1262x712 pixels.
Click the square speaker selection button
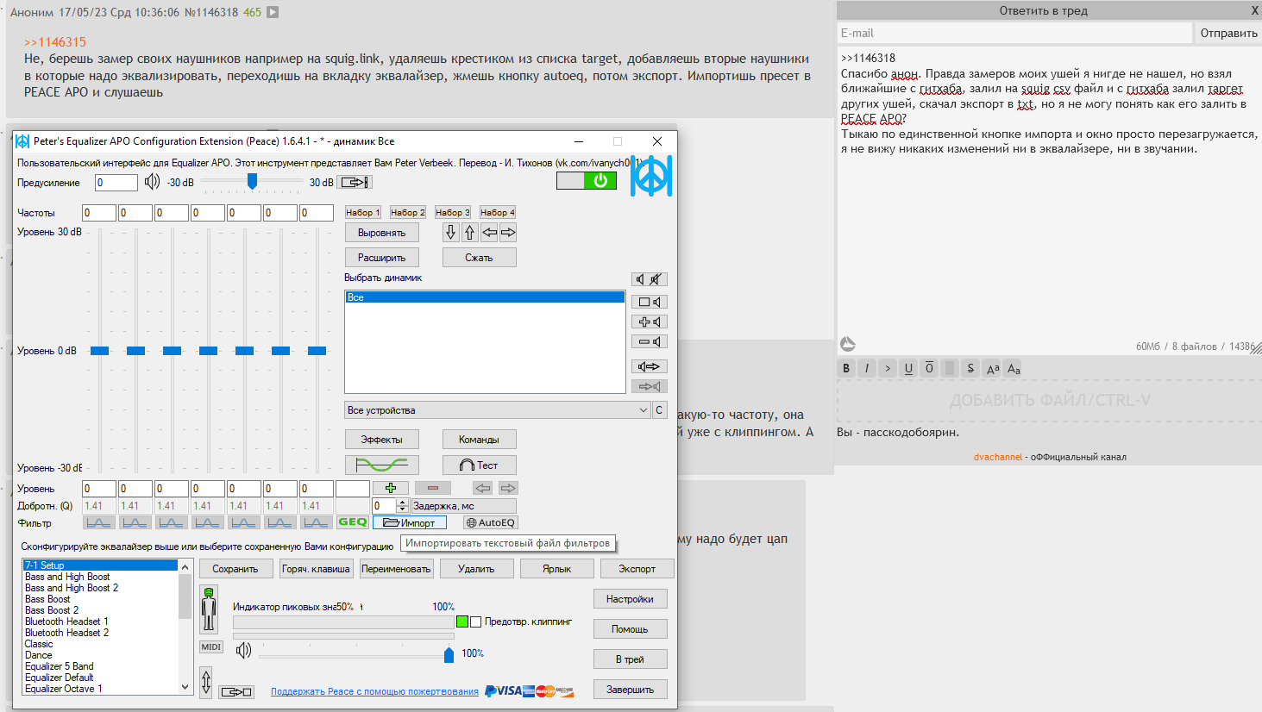tap(649, 302)
